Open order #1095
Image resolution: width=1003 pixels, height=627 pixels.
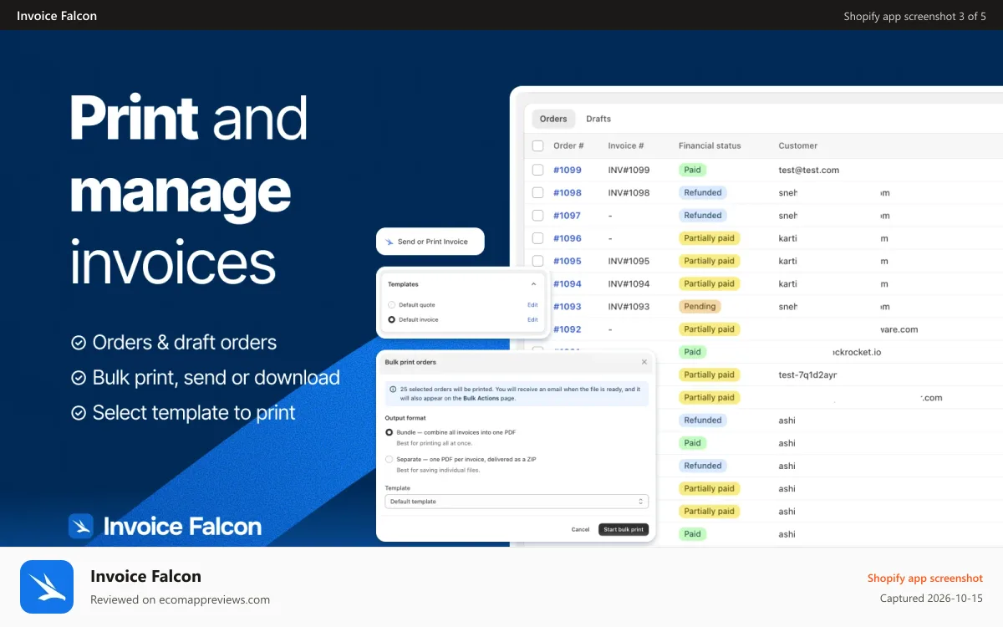pos(568,261)
